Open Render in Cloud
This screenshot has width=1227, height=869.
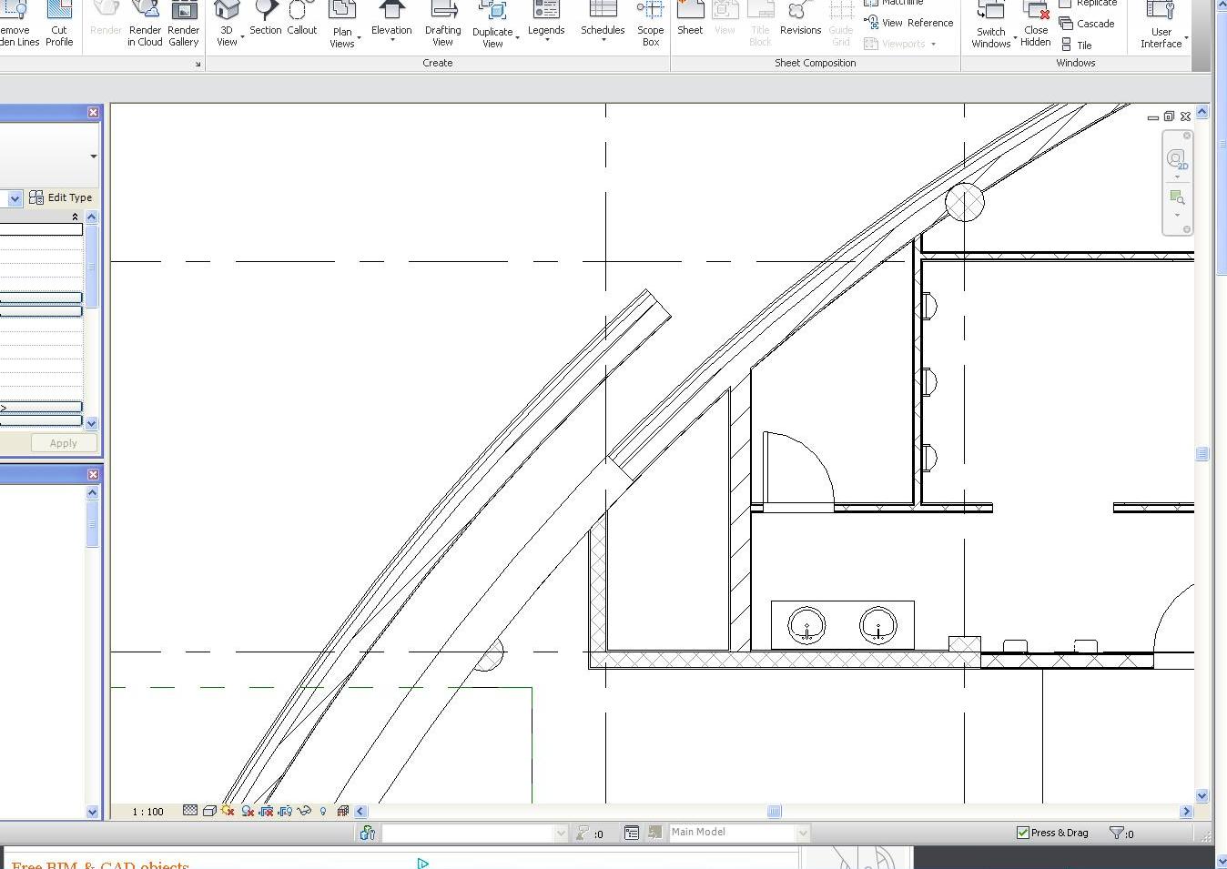(146, 25)
